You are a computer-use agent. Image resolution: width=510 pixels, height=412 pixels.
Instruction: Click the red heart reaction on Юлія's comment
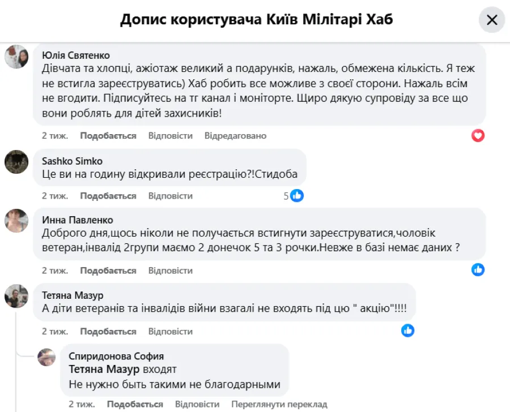(478, 135)
